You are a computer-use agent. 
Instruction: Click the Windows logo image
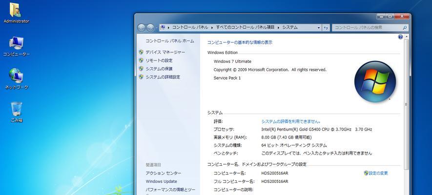click(375, 82)
